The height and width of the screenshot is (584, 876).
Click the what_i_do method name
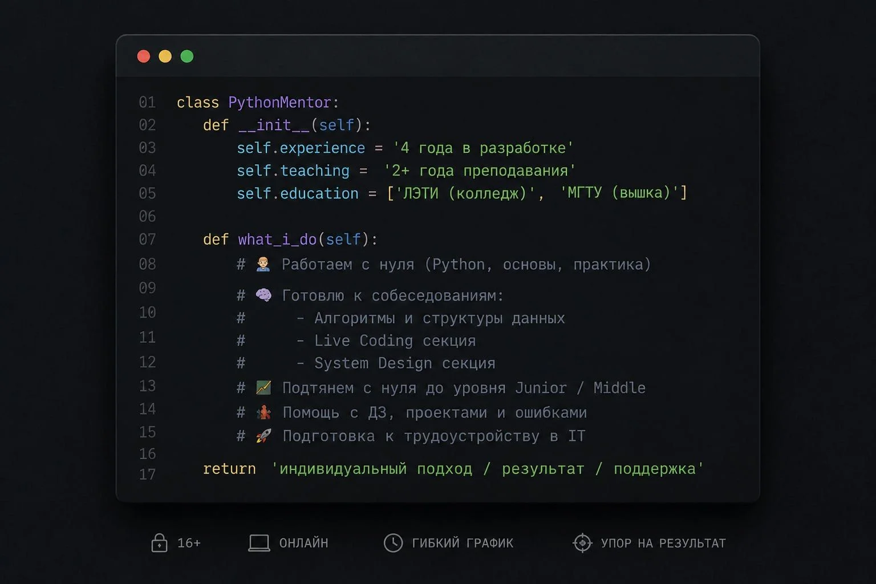pos(277,240)
